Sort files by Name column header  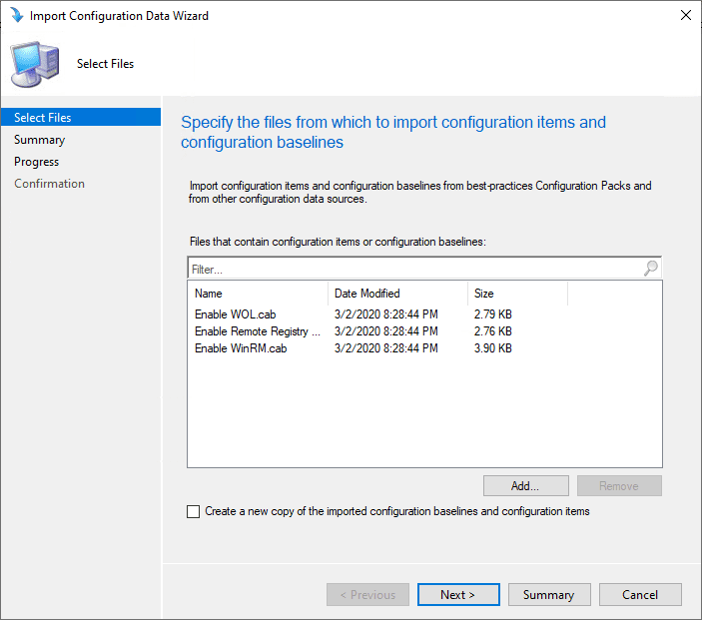point(258,294)
